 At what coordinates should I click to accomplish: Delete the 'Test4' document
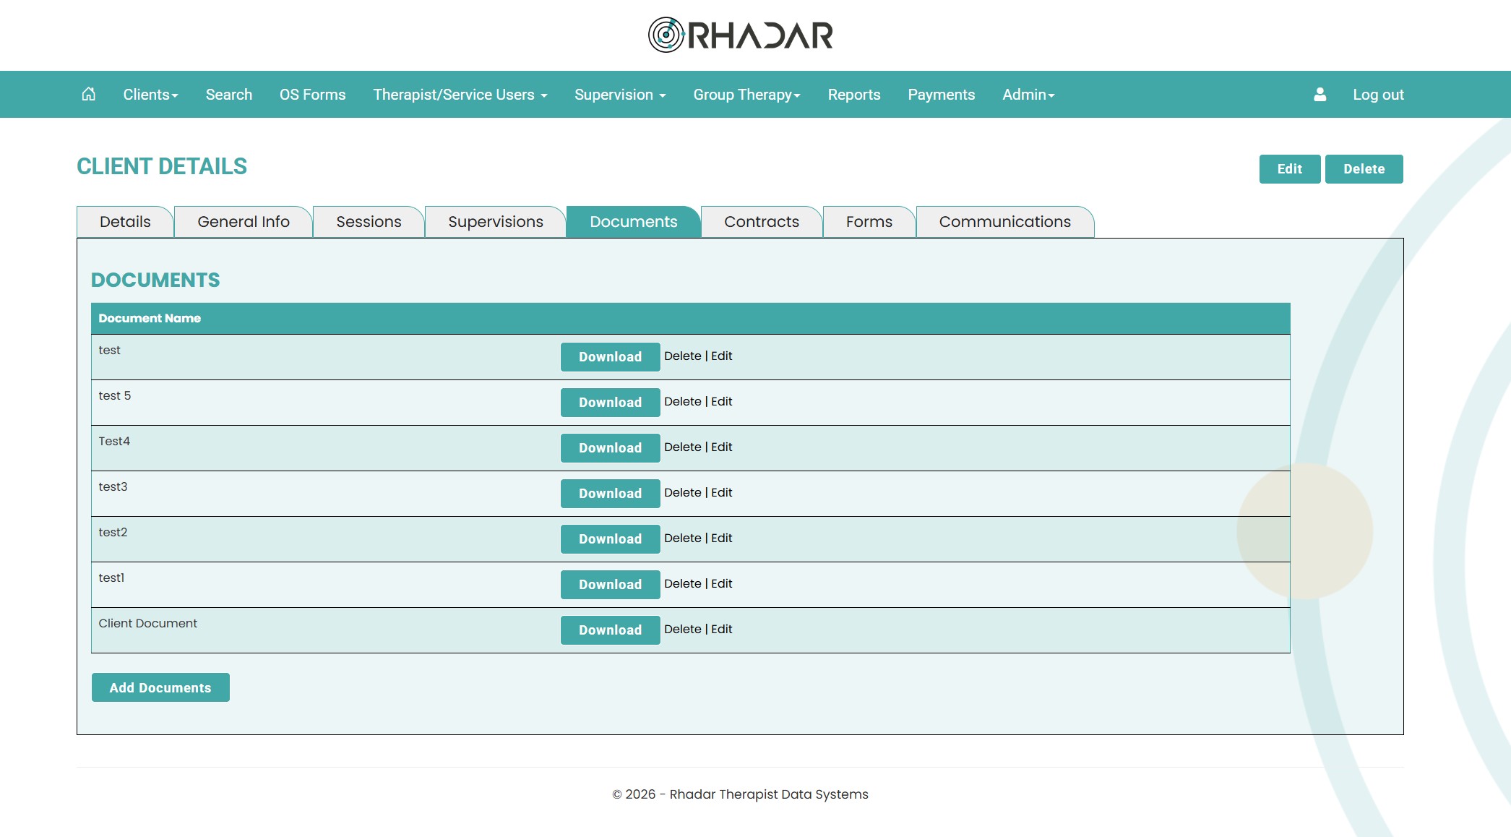(683, 447)
